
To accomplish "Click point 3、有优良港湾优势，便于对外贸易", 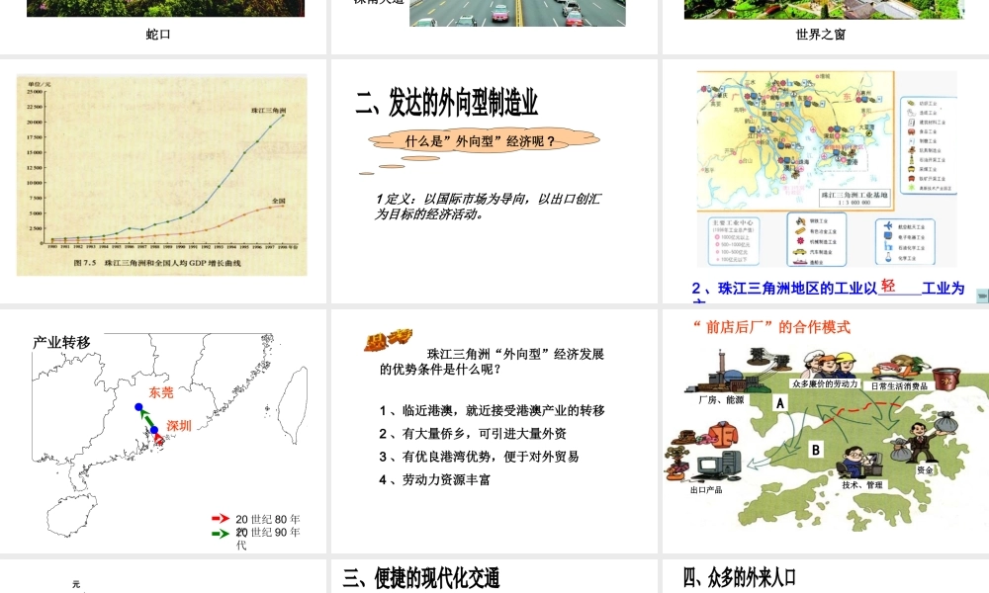I will tap(479, 457).
